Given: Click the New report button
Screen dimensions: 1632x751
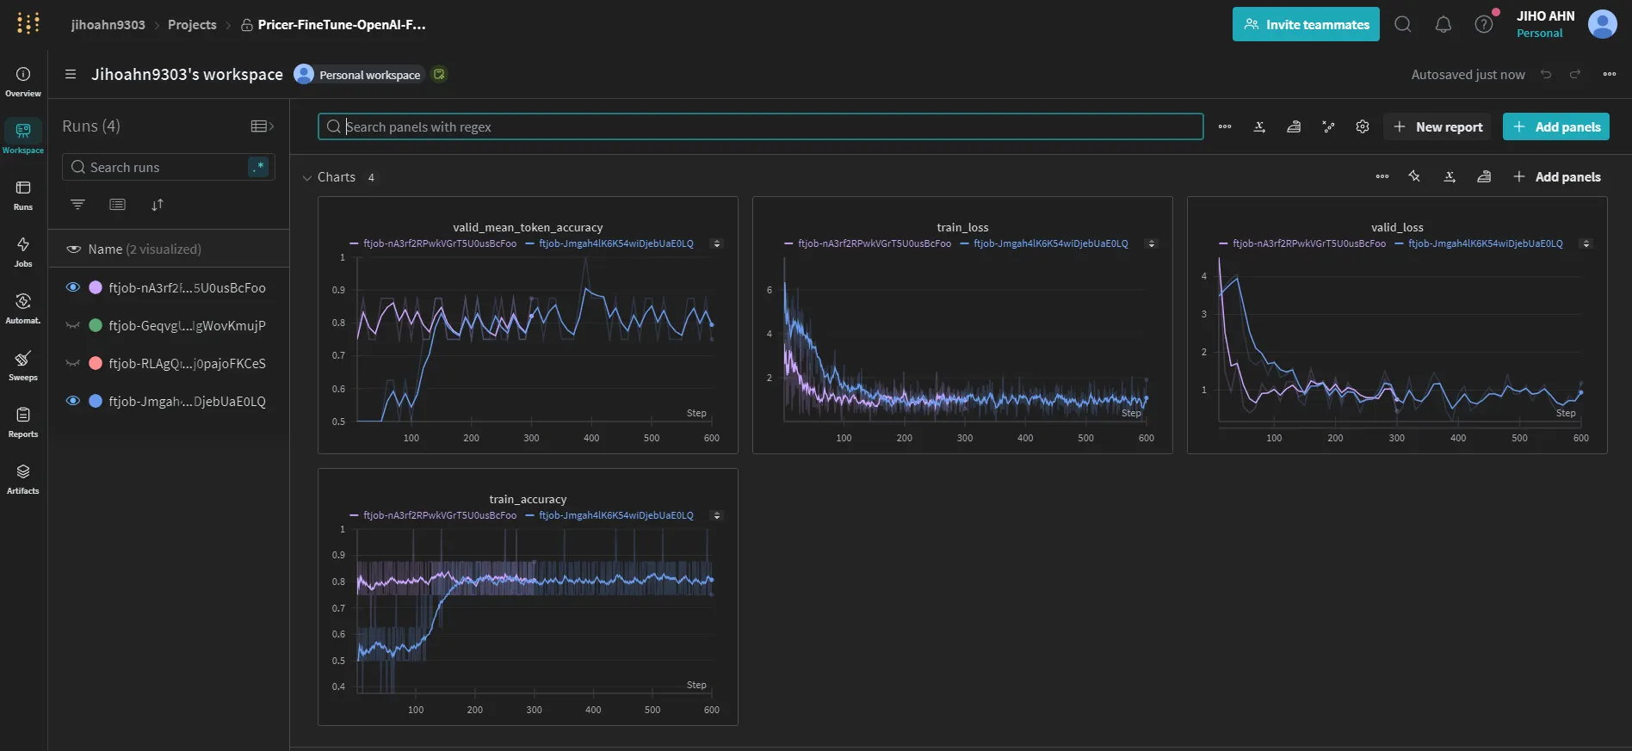Looking at the screenshot, I should click(x=1437, y=126).
